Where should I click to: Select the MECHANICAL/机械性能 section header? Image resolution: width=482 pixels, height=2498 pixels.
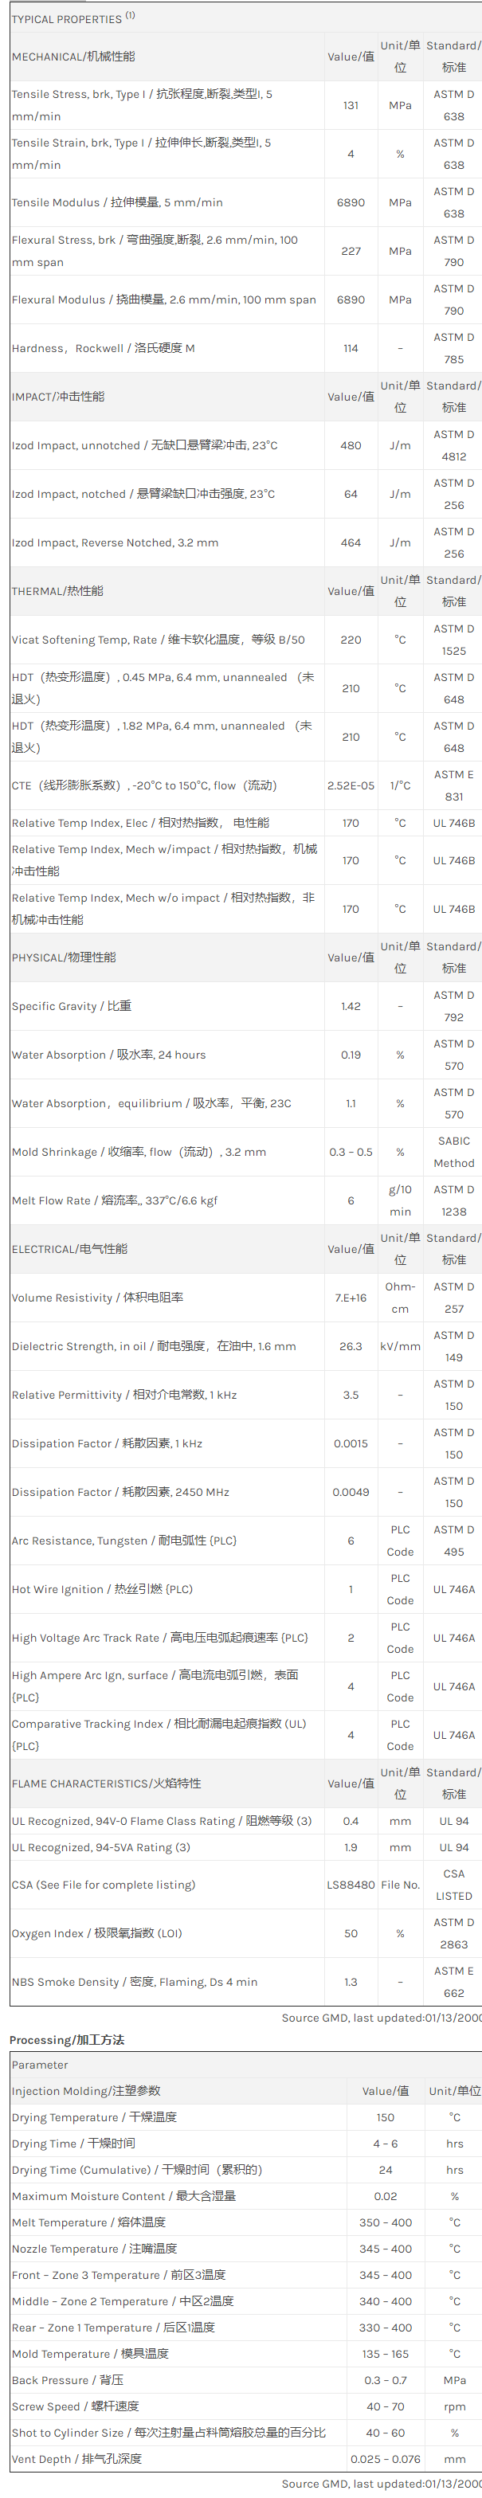pos(74,57)
